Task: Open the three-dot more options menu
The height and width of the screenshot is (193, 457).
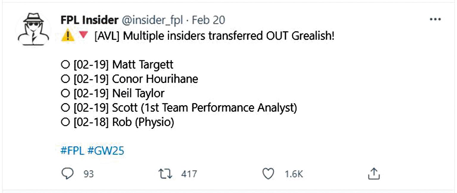Action: click(435, 20)
